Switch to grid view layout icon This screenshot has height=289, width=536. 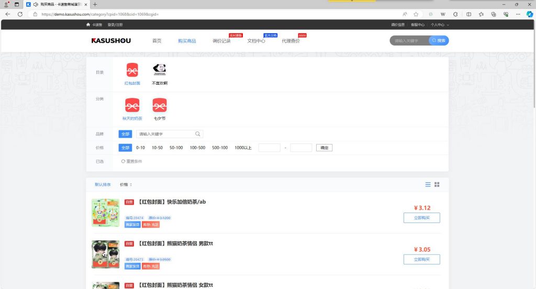pyautogui.click(x=437, y=184)
